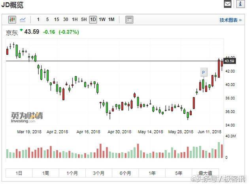Screen dimensions: 249x185
Task: Choose the 1年 range tab
Action: (x=152, y=173)
